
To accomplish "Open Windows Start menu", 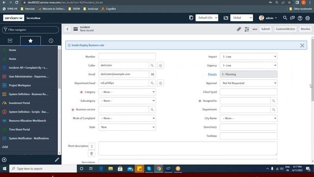I will pyautogui.click(x=4, y=169).
